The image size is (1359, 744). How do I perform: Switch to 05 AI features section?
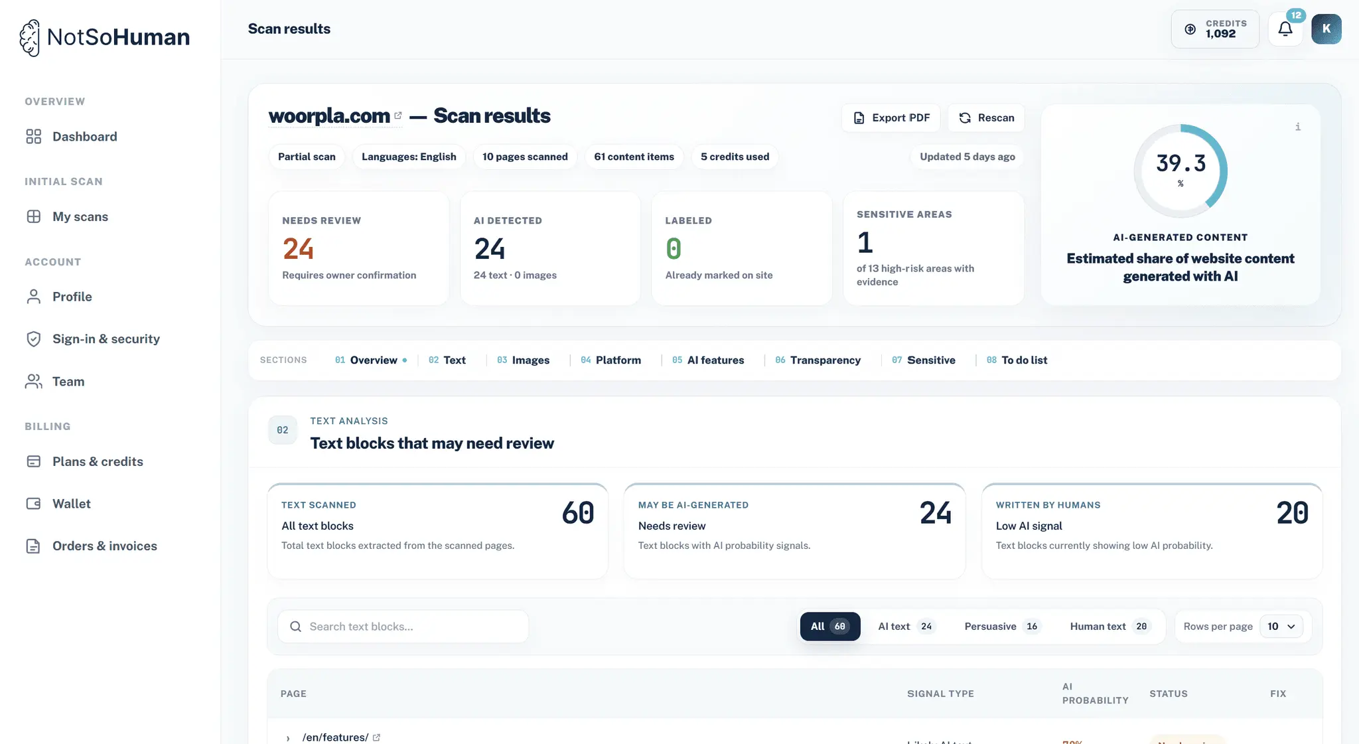point(708,360)
